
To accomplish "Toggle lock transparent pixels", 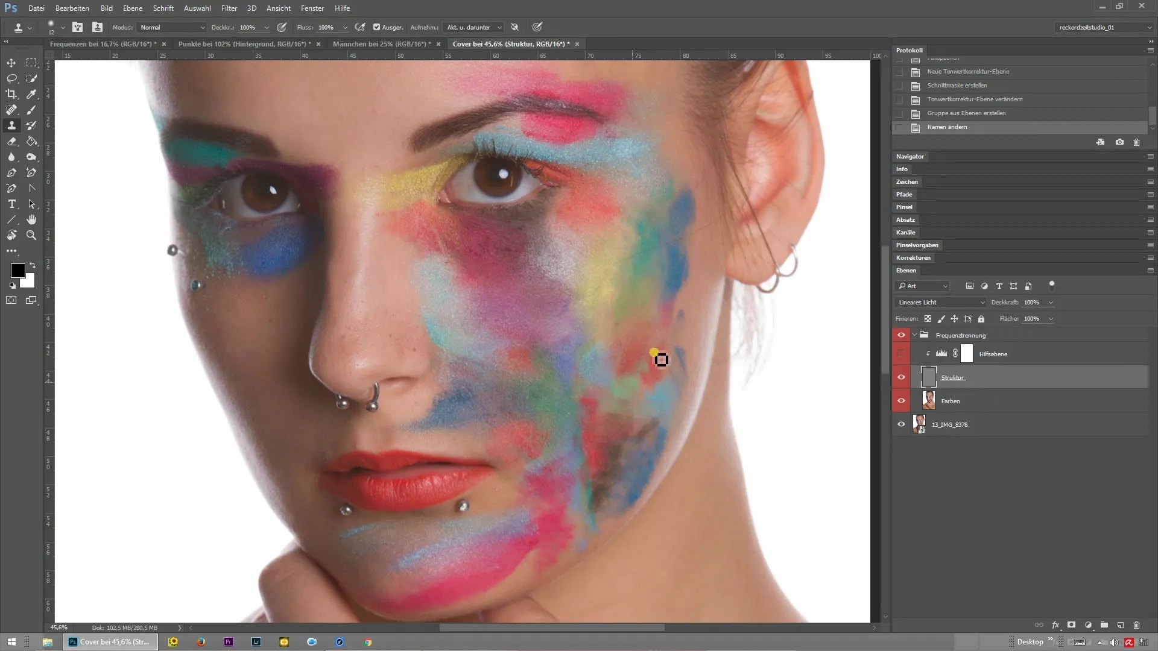I will pyautogui.click(x=928, y=319).
